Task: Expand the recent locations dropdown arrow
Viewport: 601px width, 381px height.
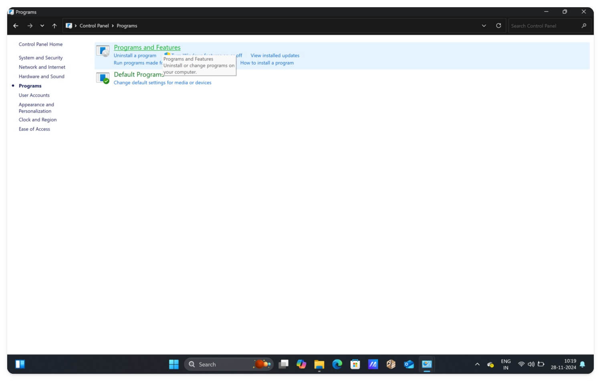Action: click(x=42, y=25)
